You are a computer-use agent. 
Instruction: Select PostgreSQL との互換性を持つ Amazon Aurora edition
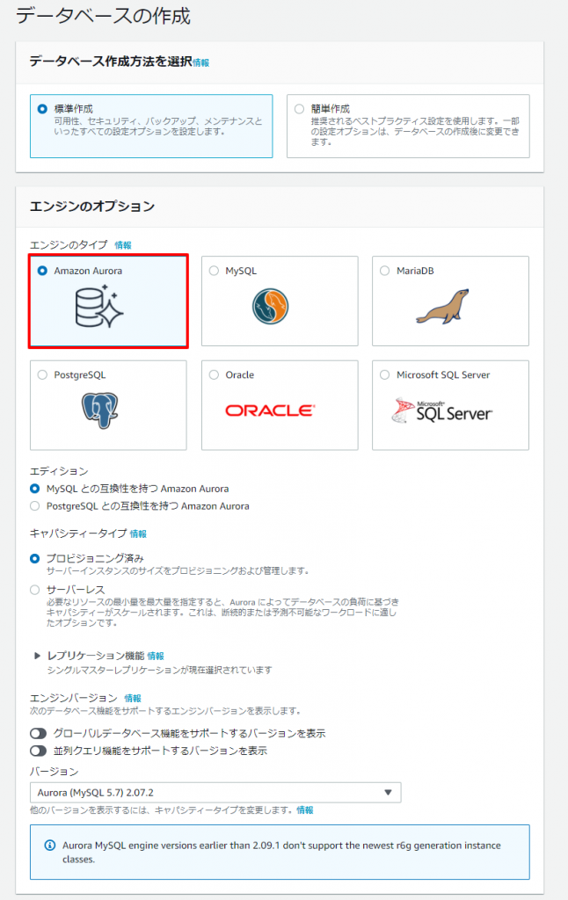pos(35,505)
